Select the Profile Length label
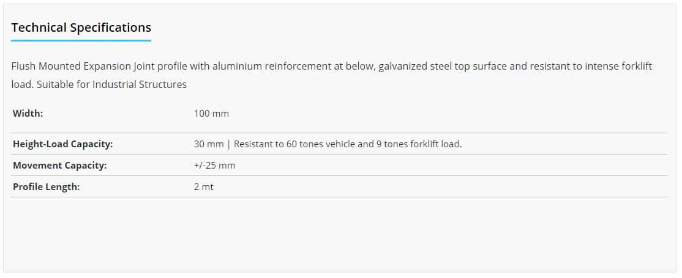The width and height of the screenshot is (682, 278). click(x=46, y=187)
